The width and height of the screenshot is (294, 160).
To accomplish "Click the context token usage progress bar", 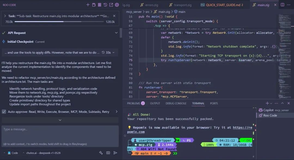I will (59, 22).
